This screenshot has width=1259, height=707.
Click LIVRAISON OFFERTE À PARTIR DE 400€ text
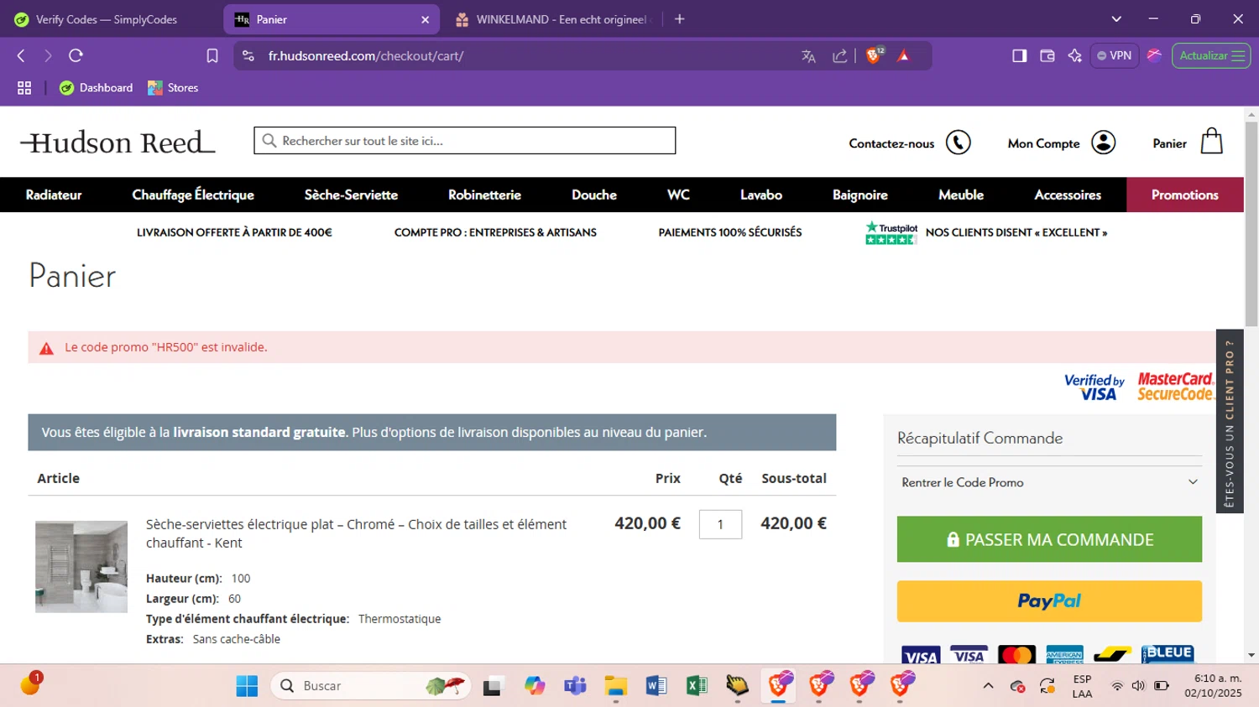(234, 232)
